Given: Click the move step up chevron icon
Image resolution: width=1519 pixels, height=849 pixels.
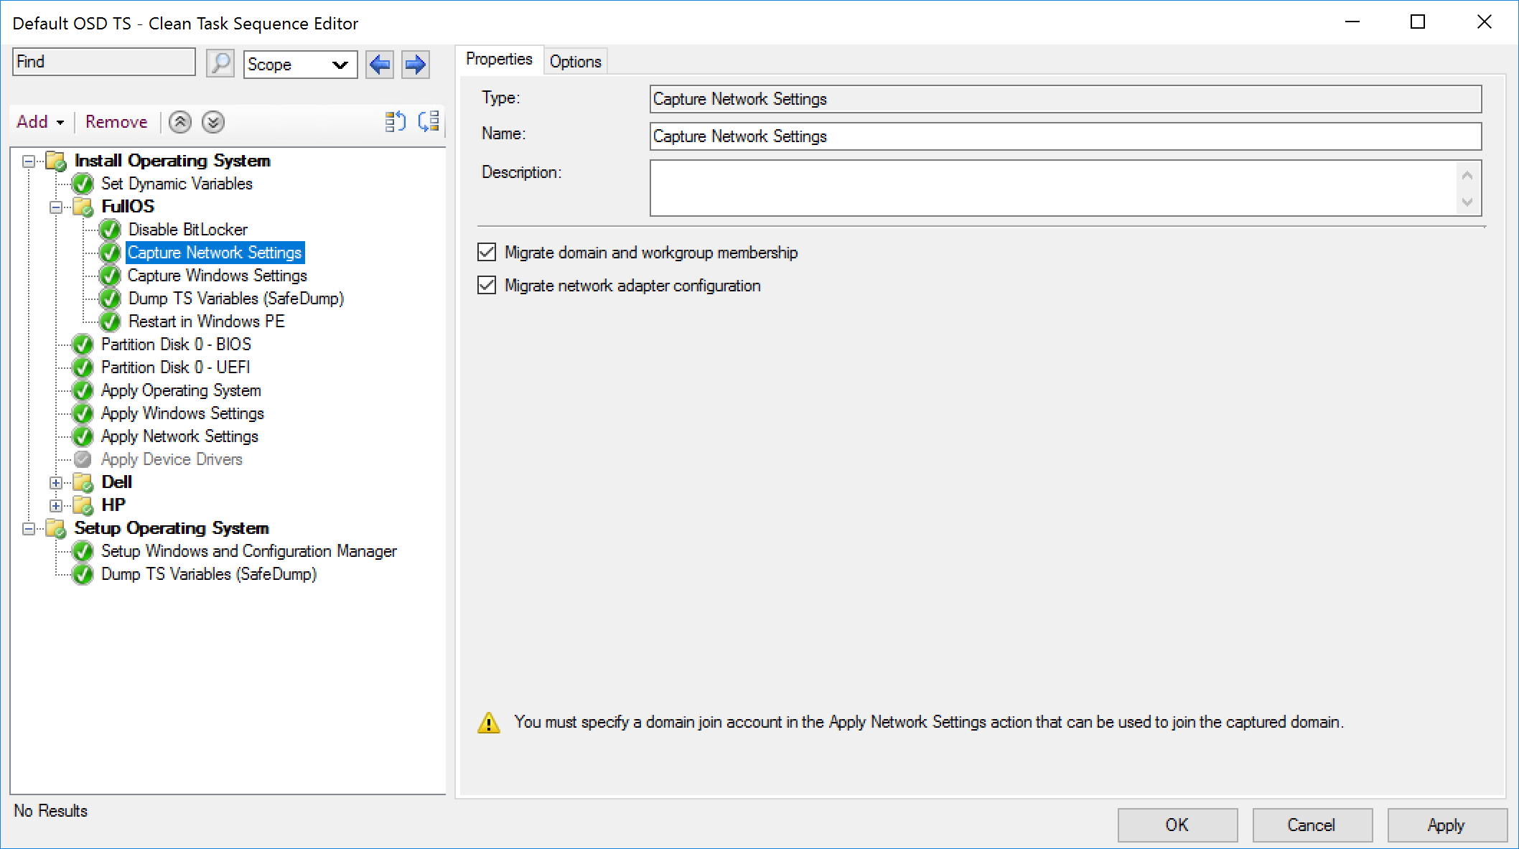Looking at the screenshot, I should 180,122.
